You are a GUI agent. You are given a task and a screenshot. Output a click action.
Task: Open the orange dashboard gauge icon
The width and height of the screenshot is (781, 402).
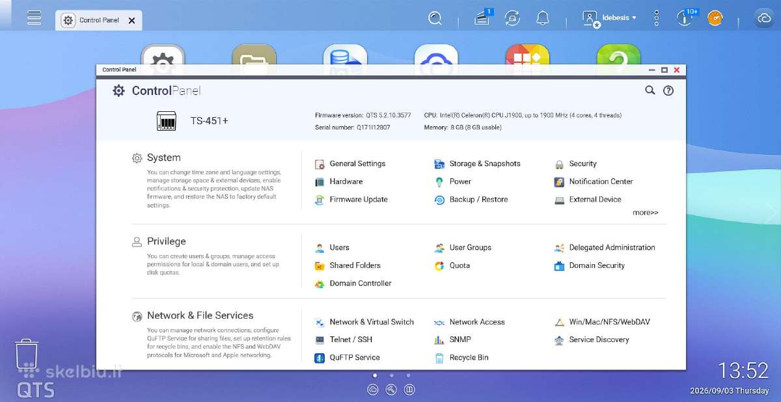pos(715,18)
